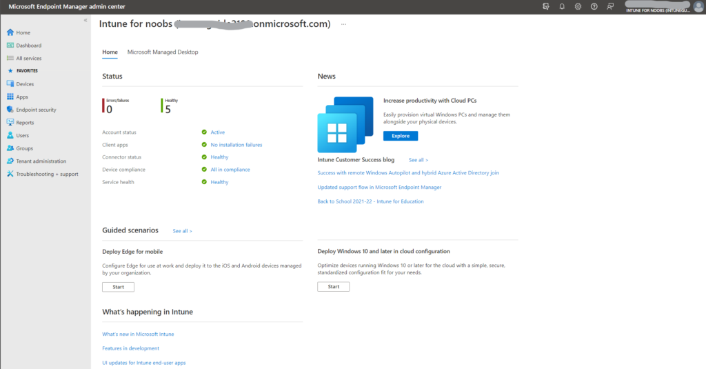Click the No installation failures link

point(236,145)
